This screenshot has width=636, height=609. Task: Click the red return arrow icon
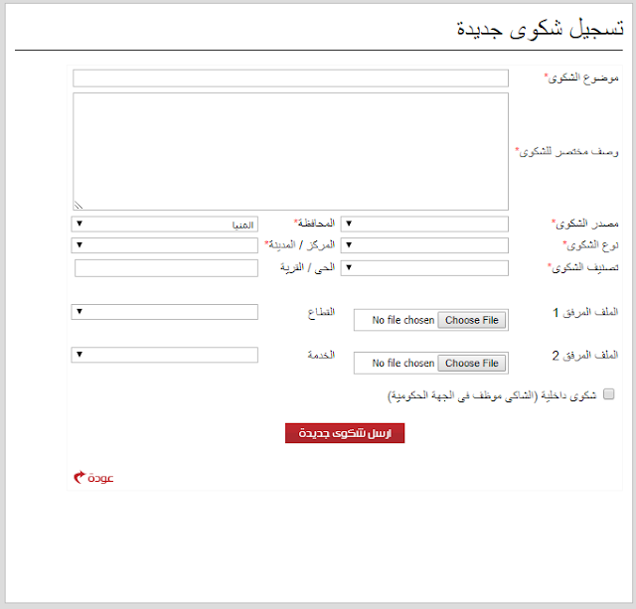(79, 477)
